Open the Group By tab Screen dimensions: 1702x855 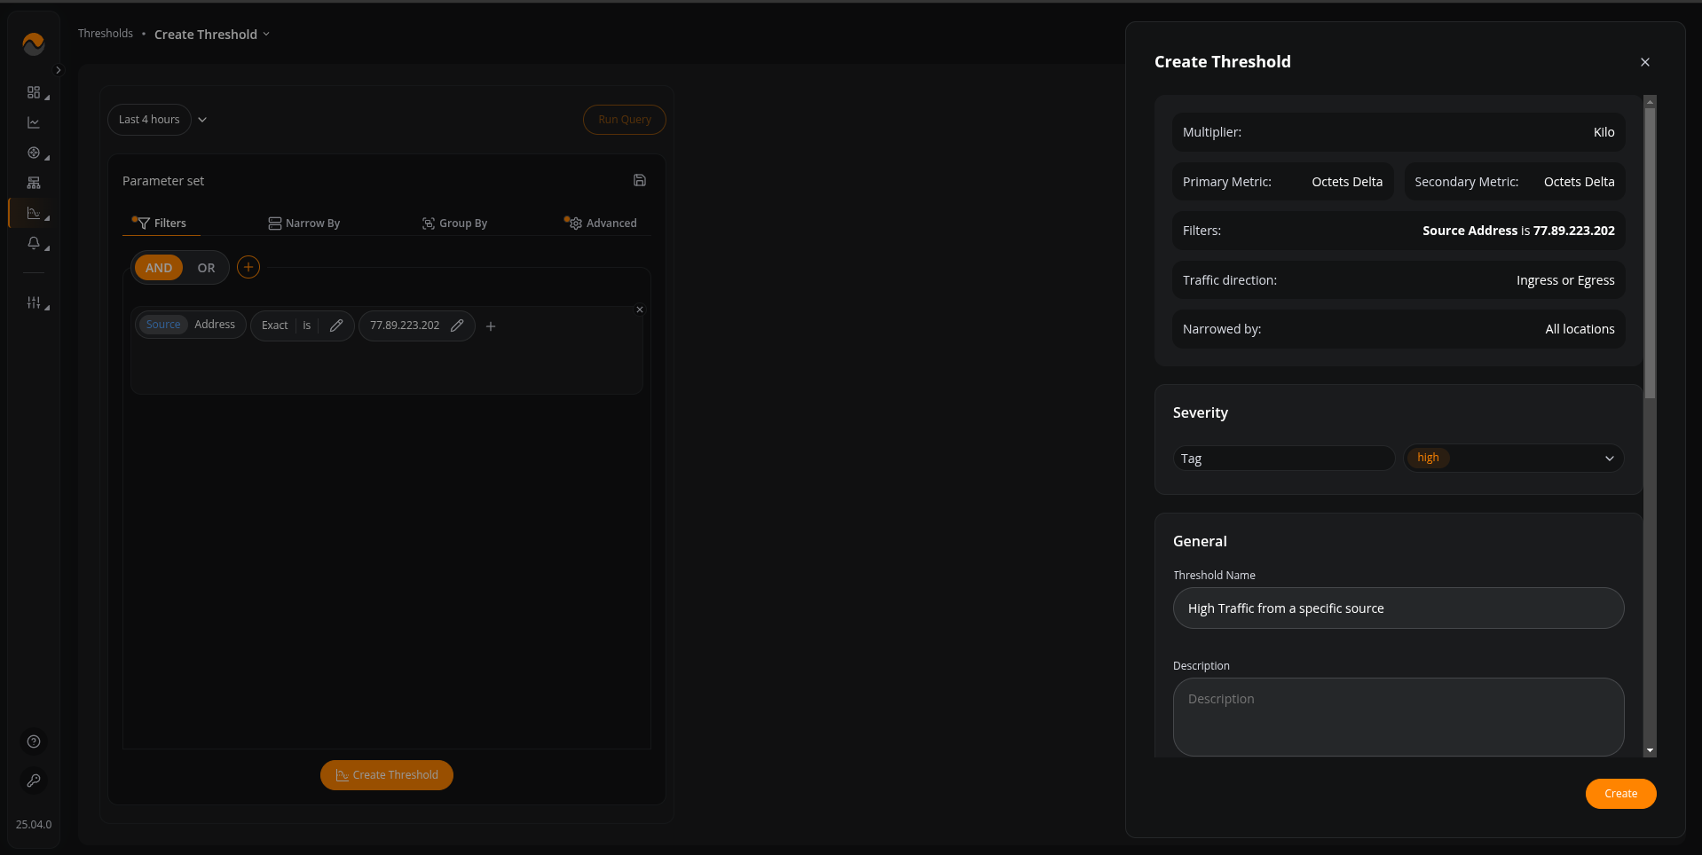point(454,224)
